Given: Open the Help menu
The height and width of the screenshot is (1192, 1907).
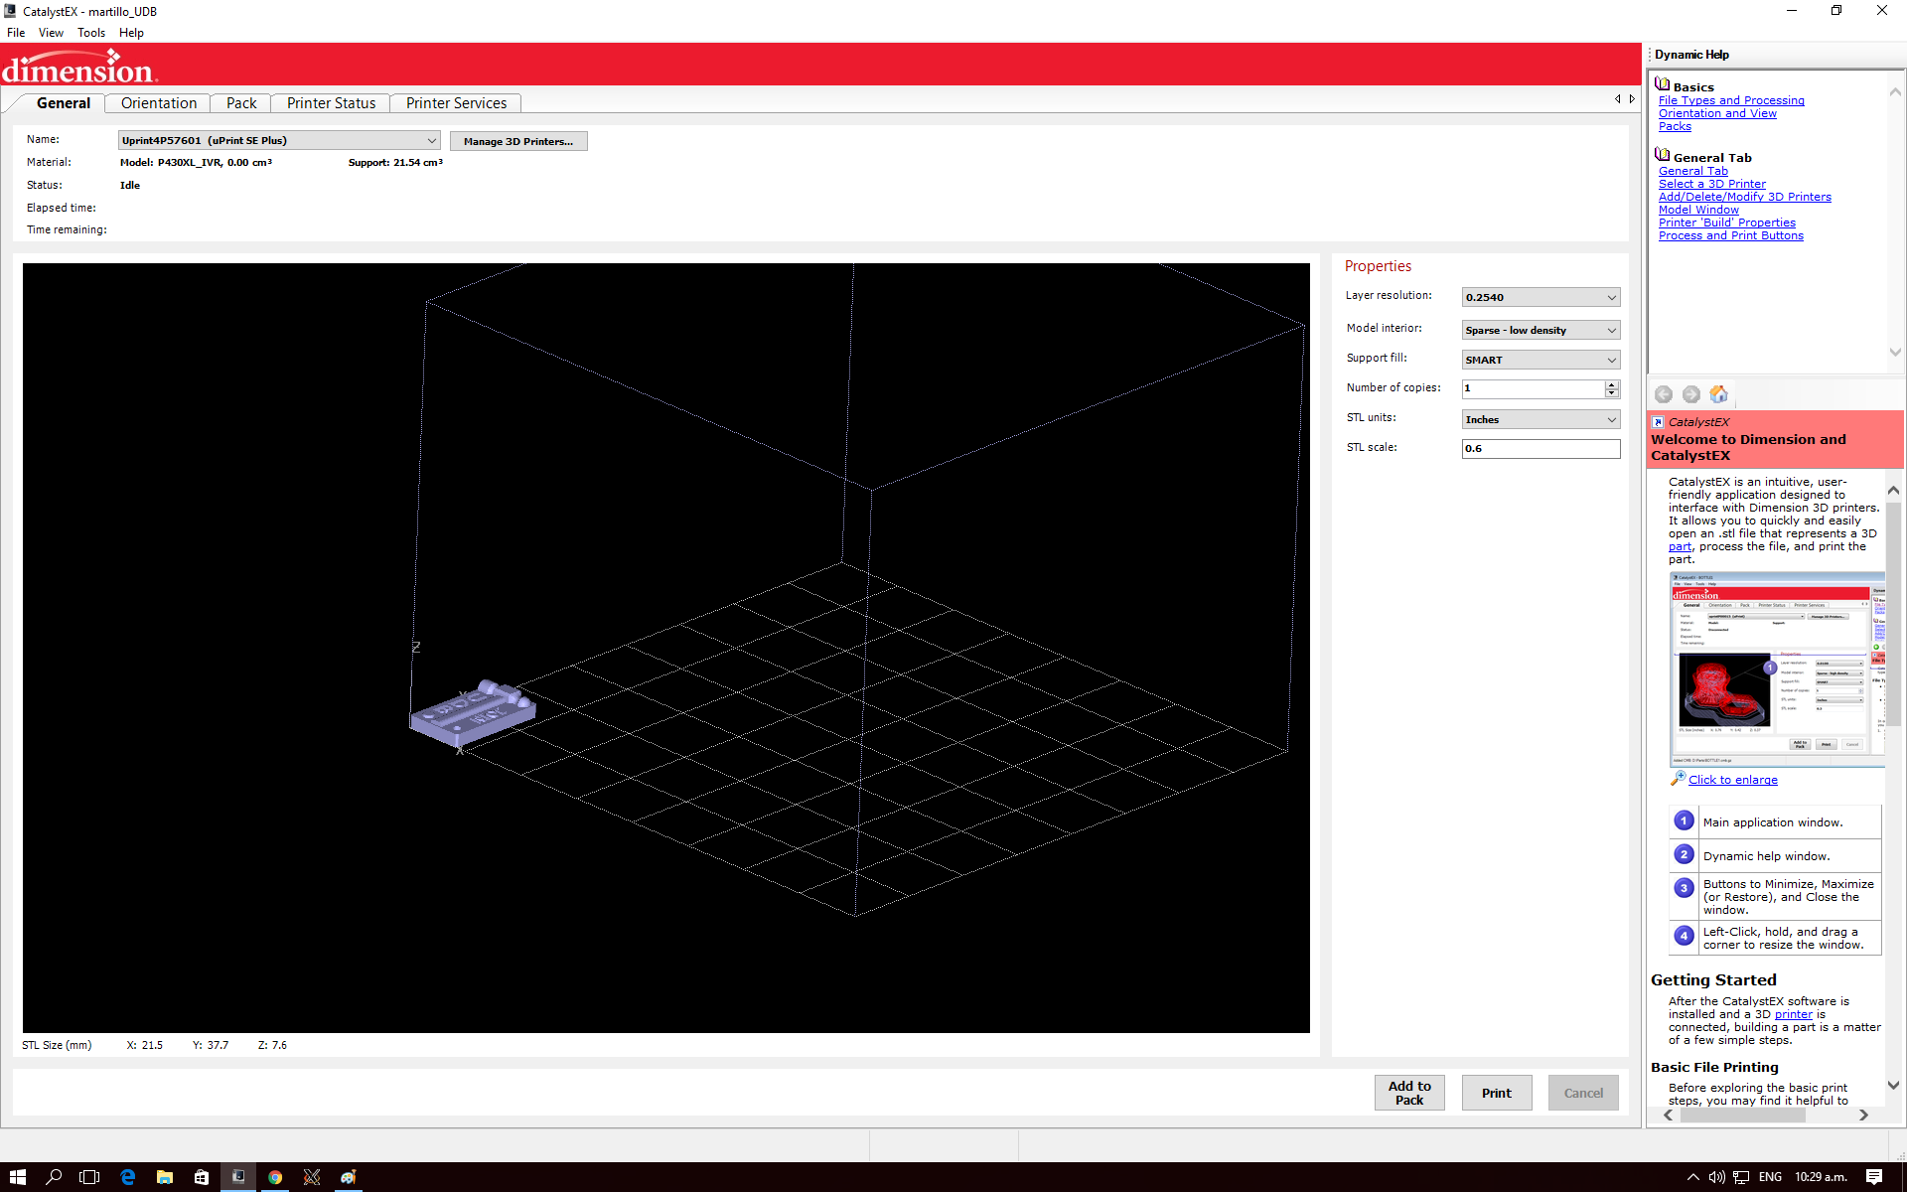Looking at the screenshot, I should pyautogui.click(x=131, y=33).
